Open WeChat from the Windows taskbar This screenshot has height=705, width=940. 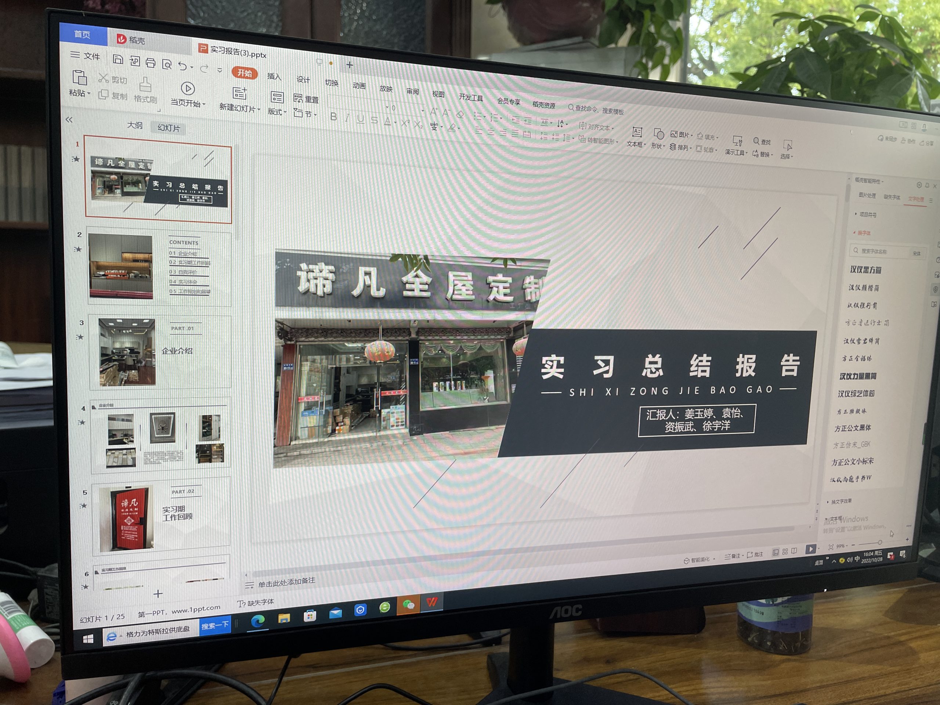point(408,604)
